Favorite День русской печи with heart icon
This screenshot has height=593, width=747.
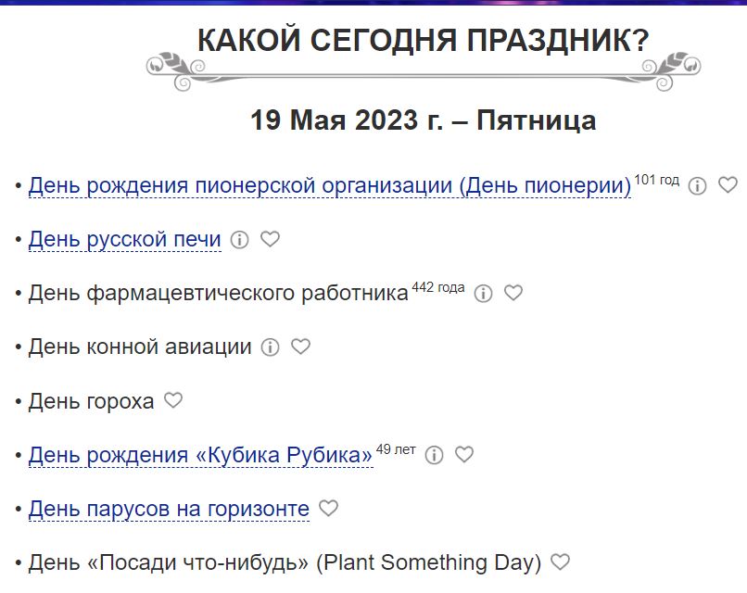click(x=270, y=239)
